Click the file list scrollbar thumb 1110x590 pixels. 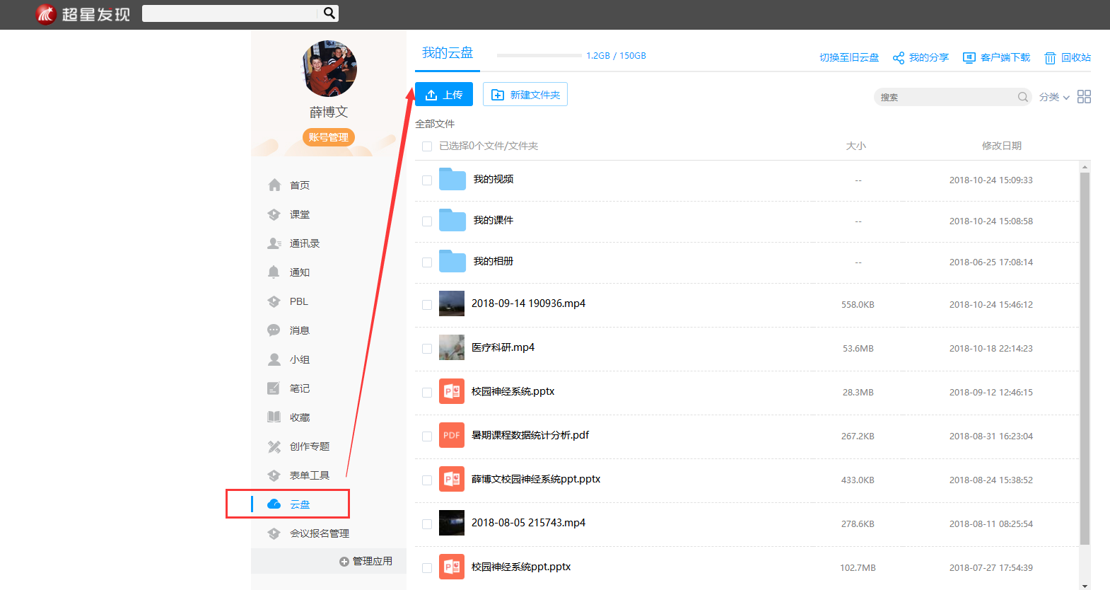point(1085,359)
